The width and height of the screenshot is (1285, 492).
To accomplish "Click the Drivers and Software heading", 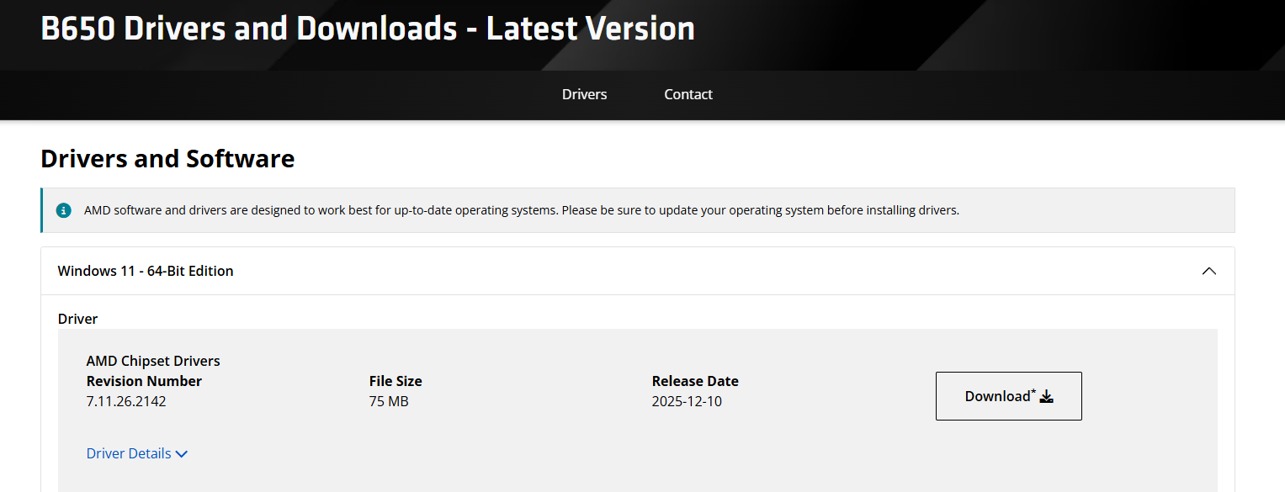I will pos(167,158).
